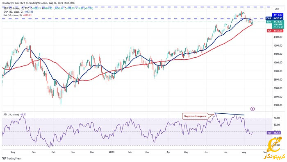Viewport: 287px width, 162px height.
Task: Click the 4000.00 price axis label
Action: point(278,63)
